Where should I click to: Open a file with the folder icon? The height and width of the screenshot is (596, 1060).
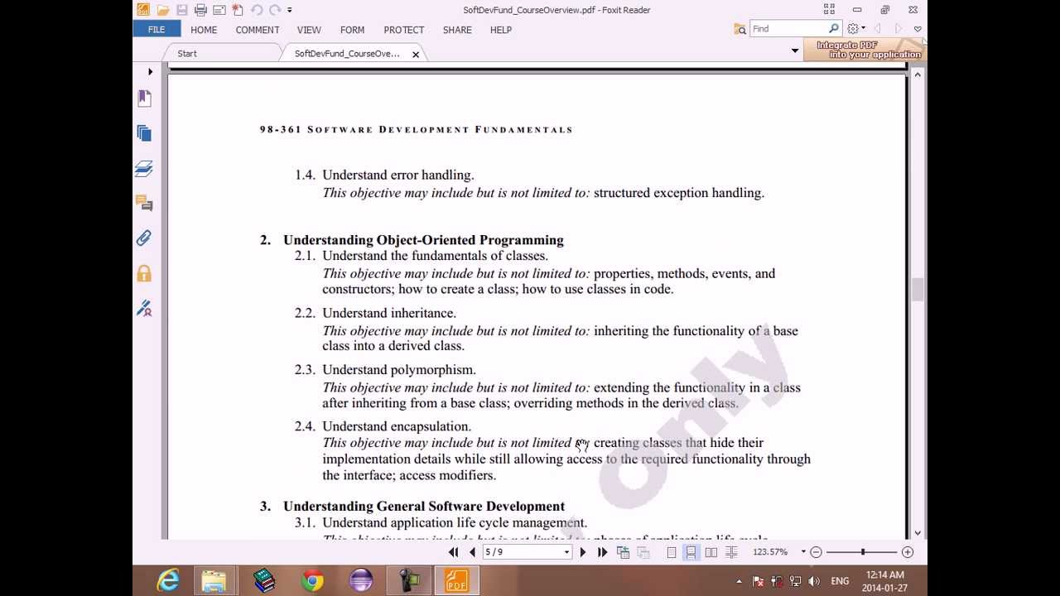click(163, 10)
